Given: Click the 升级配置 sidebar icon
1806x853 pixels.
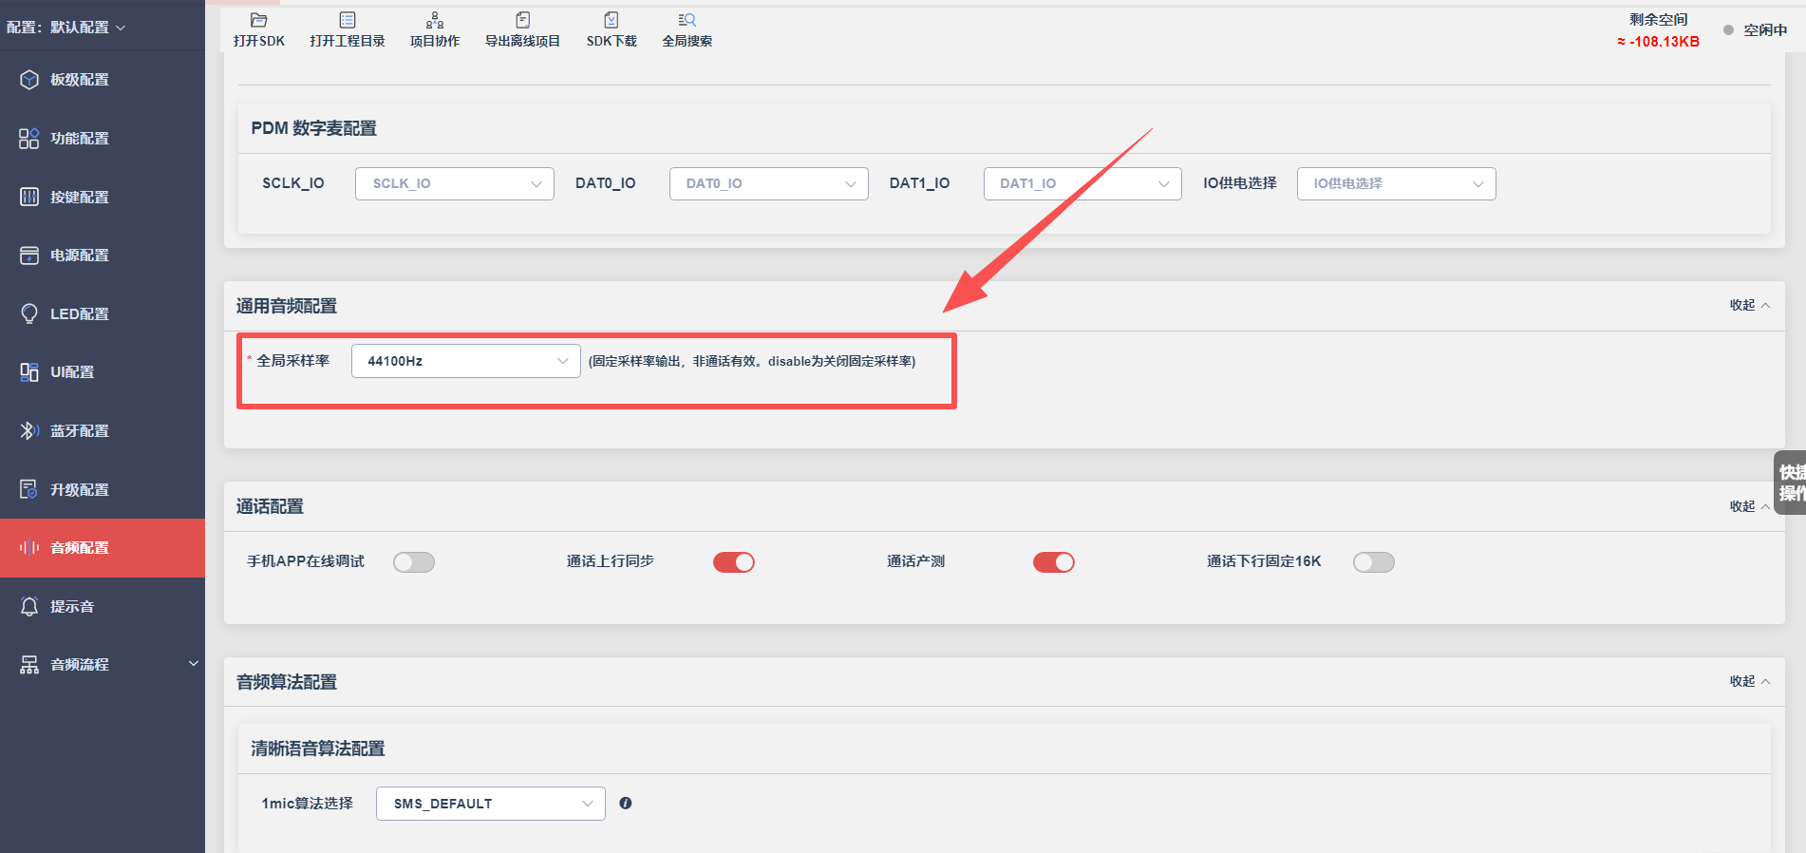Looking at the screenshot, I should pyautogui.click(x=29, y=489).
